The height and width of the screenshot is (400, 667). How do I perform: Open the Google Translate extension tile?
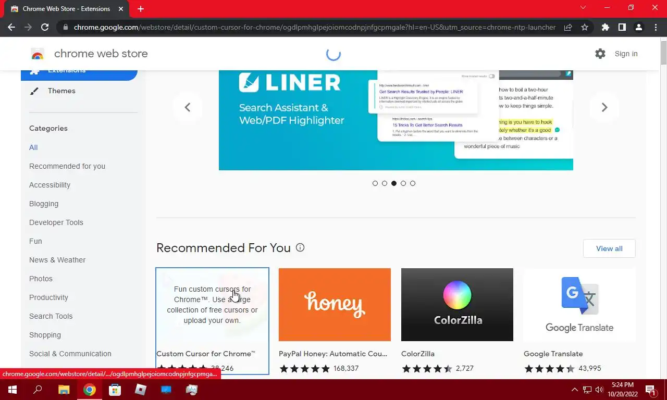coord(579,321)
